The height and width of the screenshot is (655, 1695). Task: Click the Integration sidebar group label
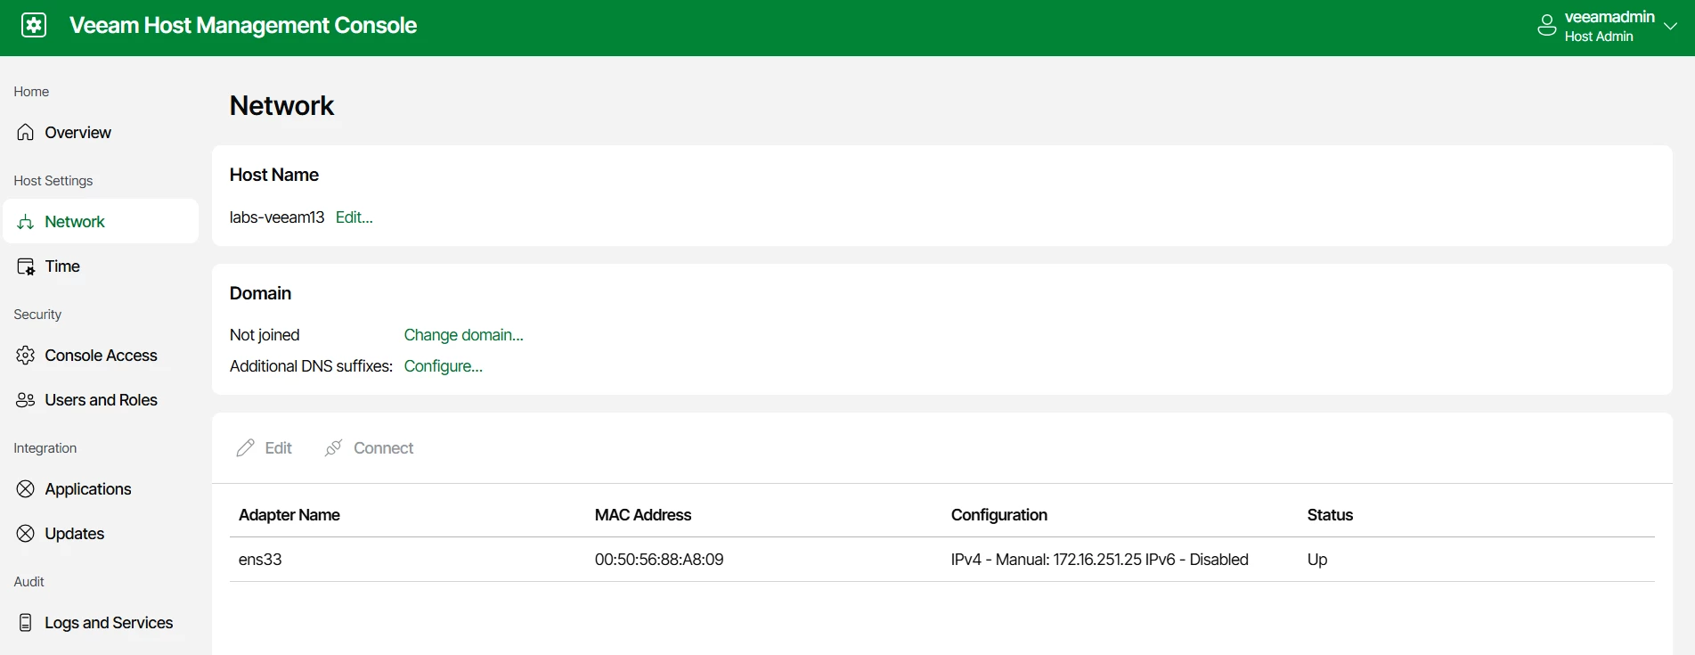[45, 448]
